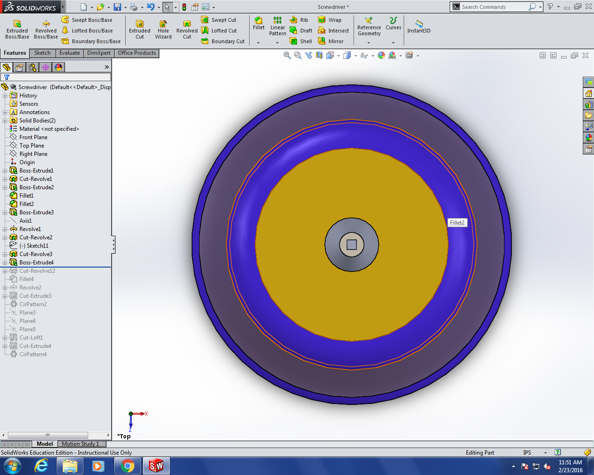Open the Motion Study 1 tab
The height and width of the screenshot is (475, 594).
point(80,444)
